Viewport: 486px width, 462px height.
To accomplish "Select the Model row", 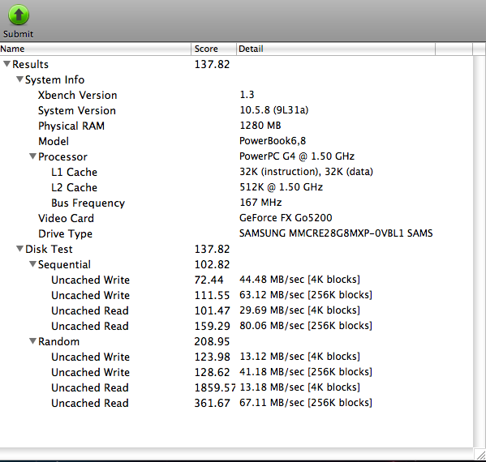I will coord(236,141).
